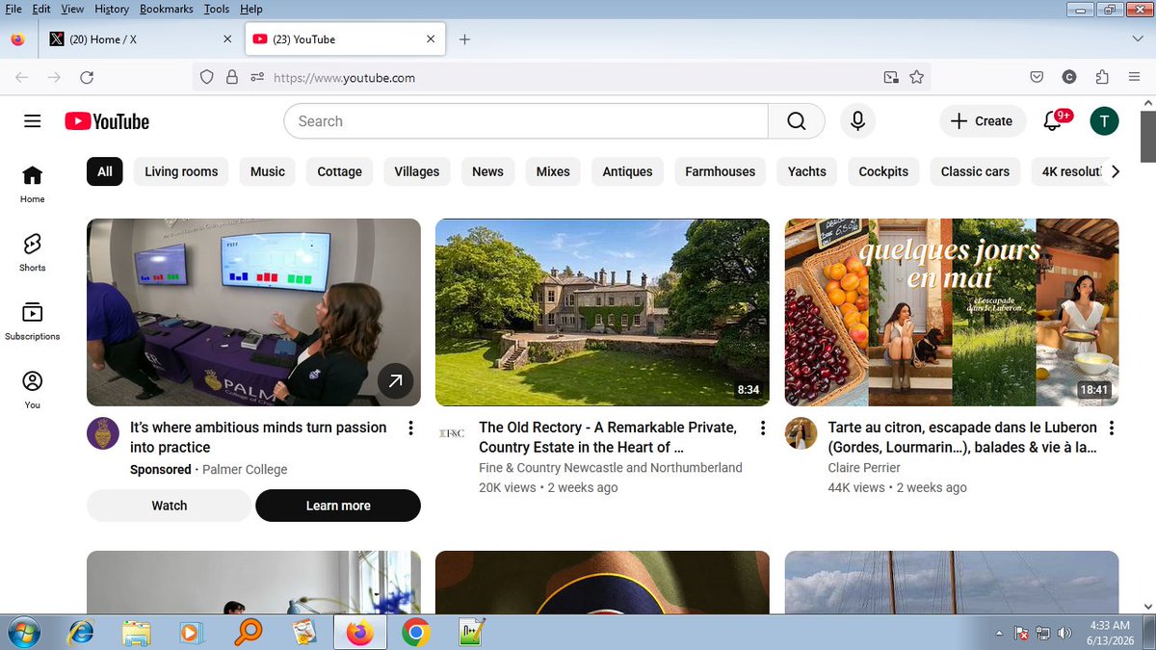Open options menu for The Old Rectory video
Image resolution: width=1156 pixels, height=650 pixels.
pos(762,429)
